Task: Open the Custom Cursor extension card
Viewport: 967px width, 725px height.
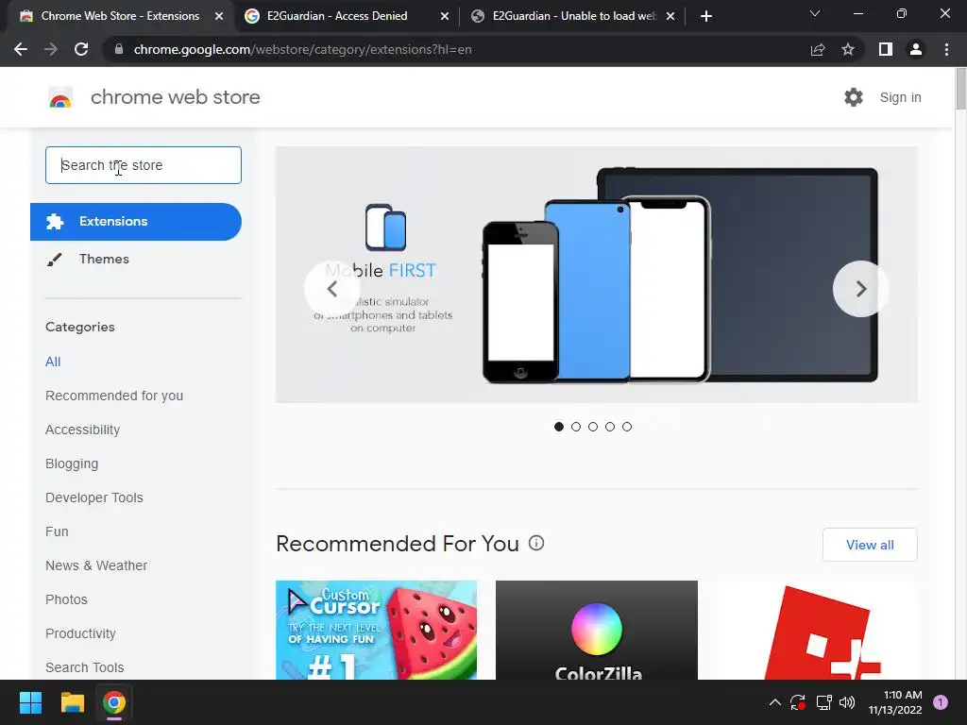Action: pos(376,630)
